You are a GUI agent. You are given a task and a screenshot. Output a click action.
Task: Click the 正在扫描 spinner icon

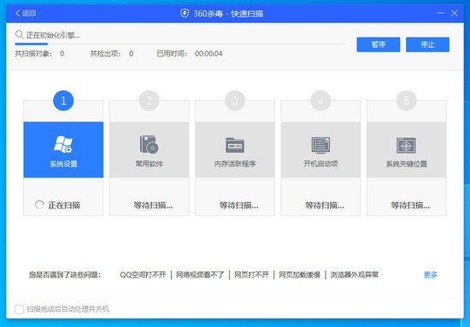pyautogui.click(x=39, y=205)
